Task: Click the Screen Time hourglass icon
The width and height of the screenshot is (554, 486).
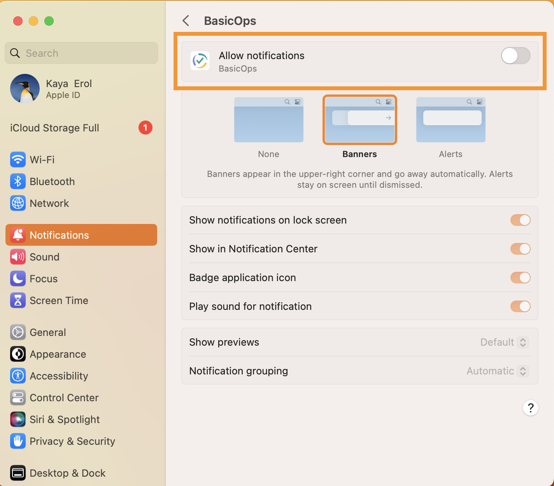Action: [18, 301]
